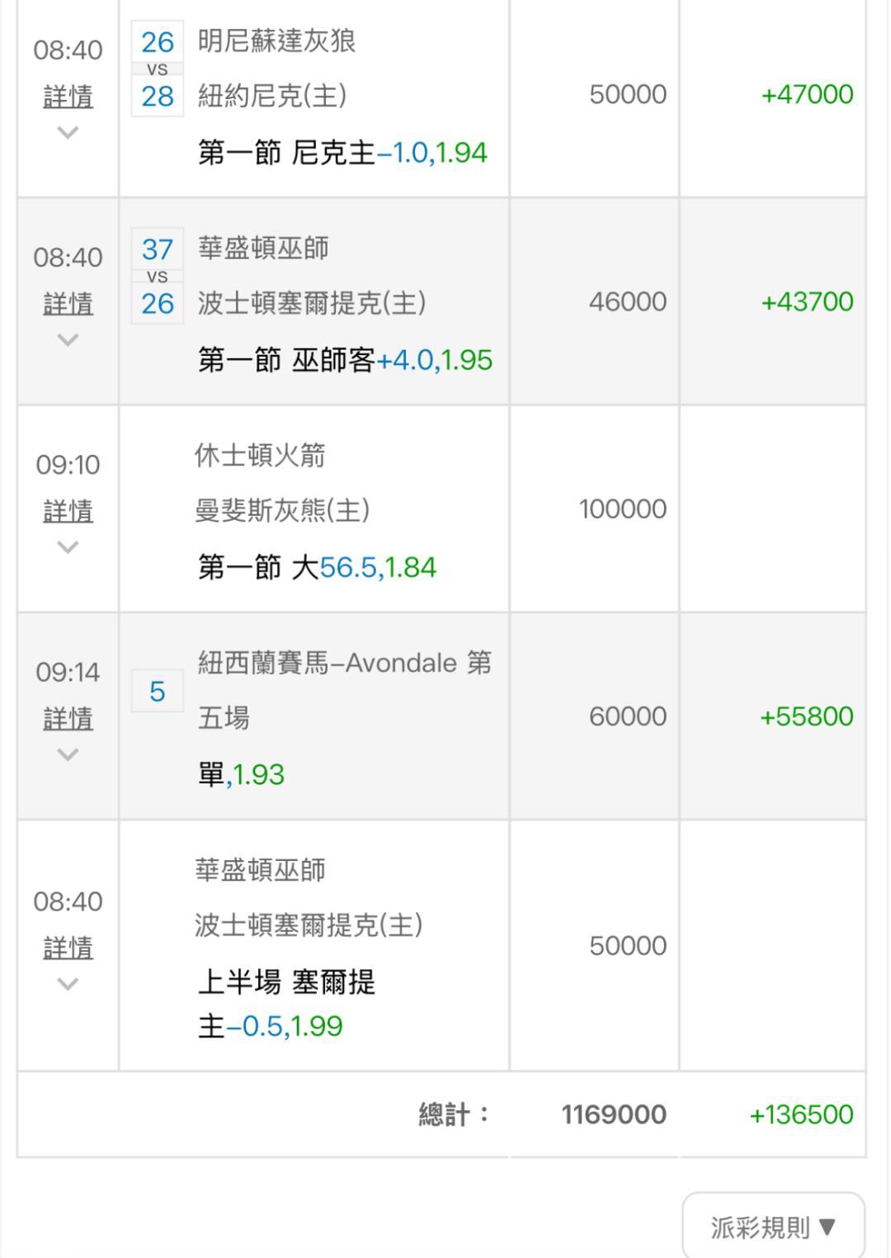The image size is (891, 1258).
Task: Click the 26 vs 28 score box
Action: click(157, 69)
